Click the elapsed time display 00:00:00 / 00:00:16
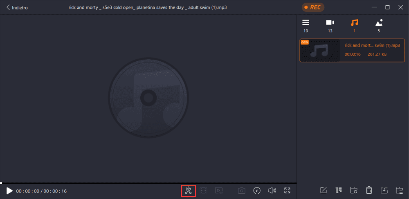Image resolution: width=409 pixels, height=199 pixels. (x=41, y=191)
